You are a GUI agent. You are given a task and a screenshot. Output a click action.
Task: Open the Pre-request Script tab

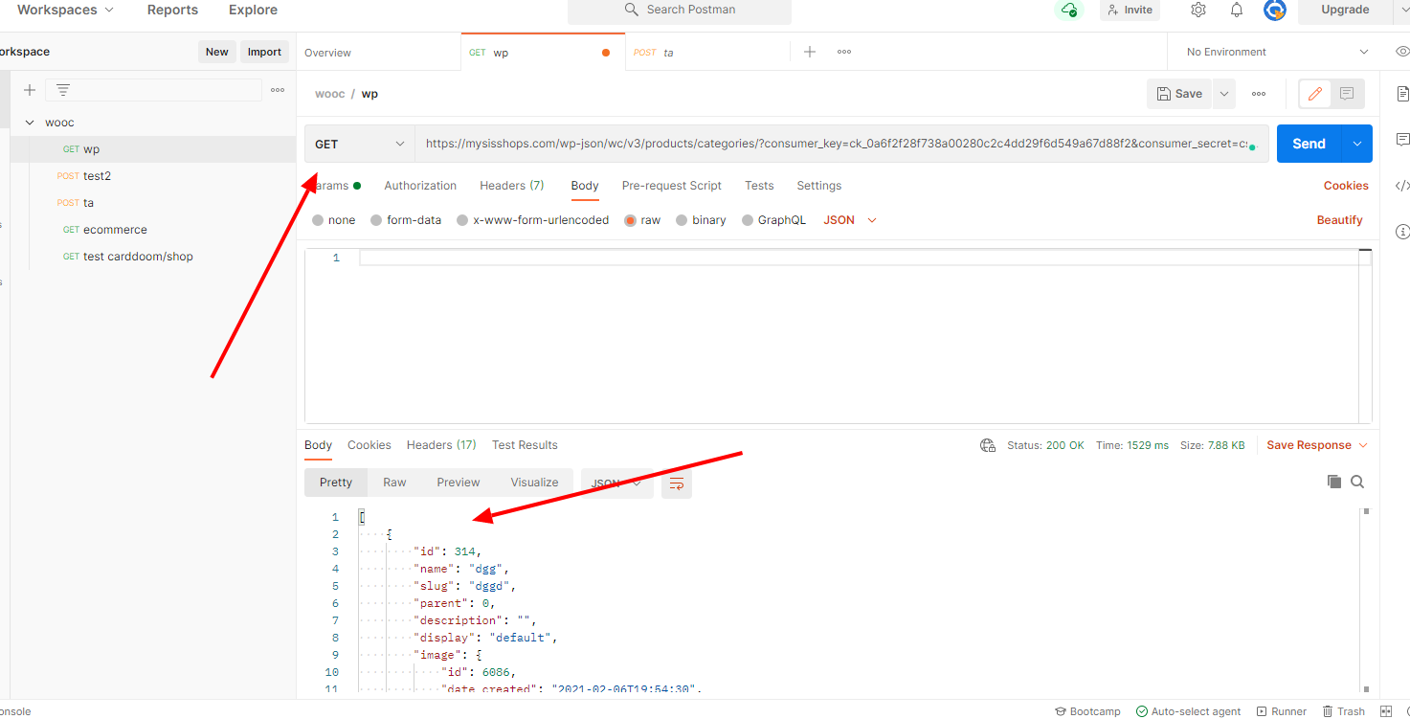672,186
